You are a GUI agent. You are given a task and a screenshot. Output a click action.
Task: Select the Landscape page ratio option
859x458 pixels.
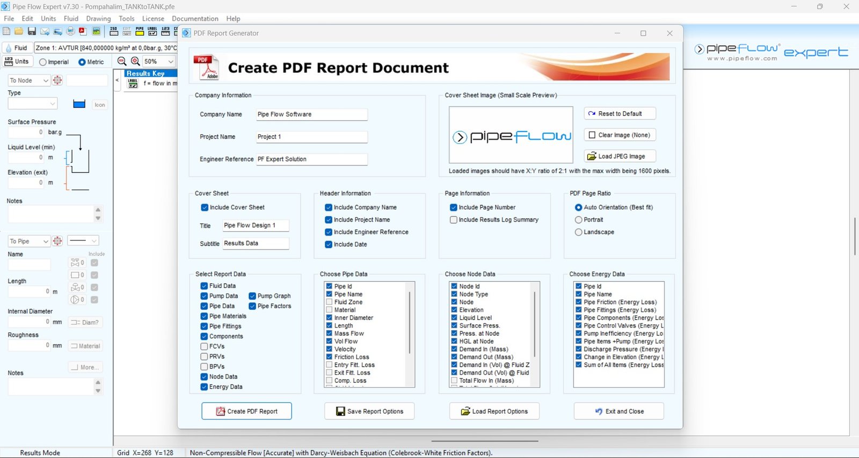click(x=578, y=232)
